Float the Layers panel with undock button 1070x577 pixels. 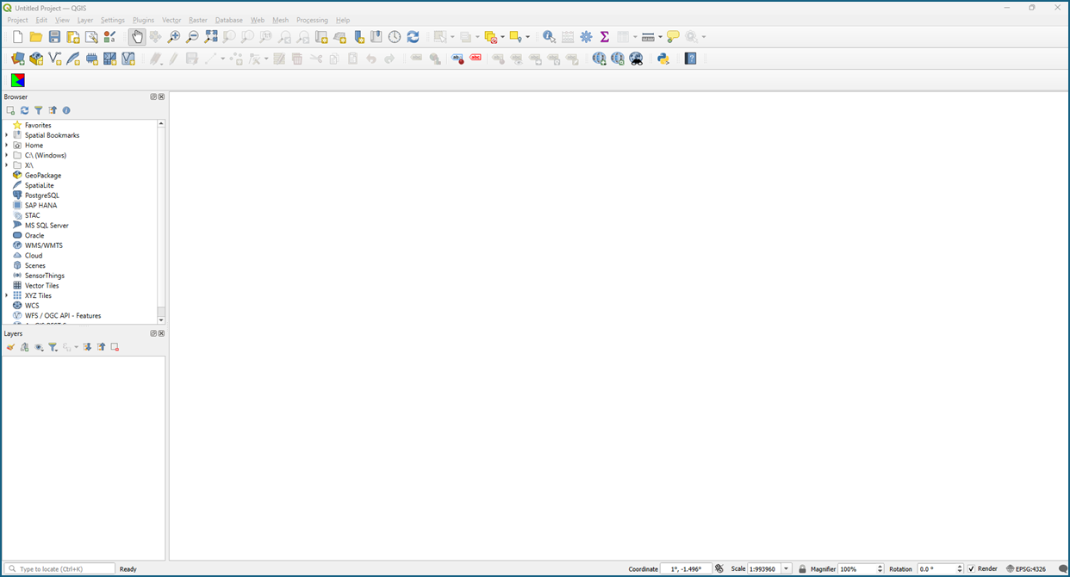tap(153, 333)
